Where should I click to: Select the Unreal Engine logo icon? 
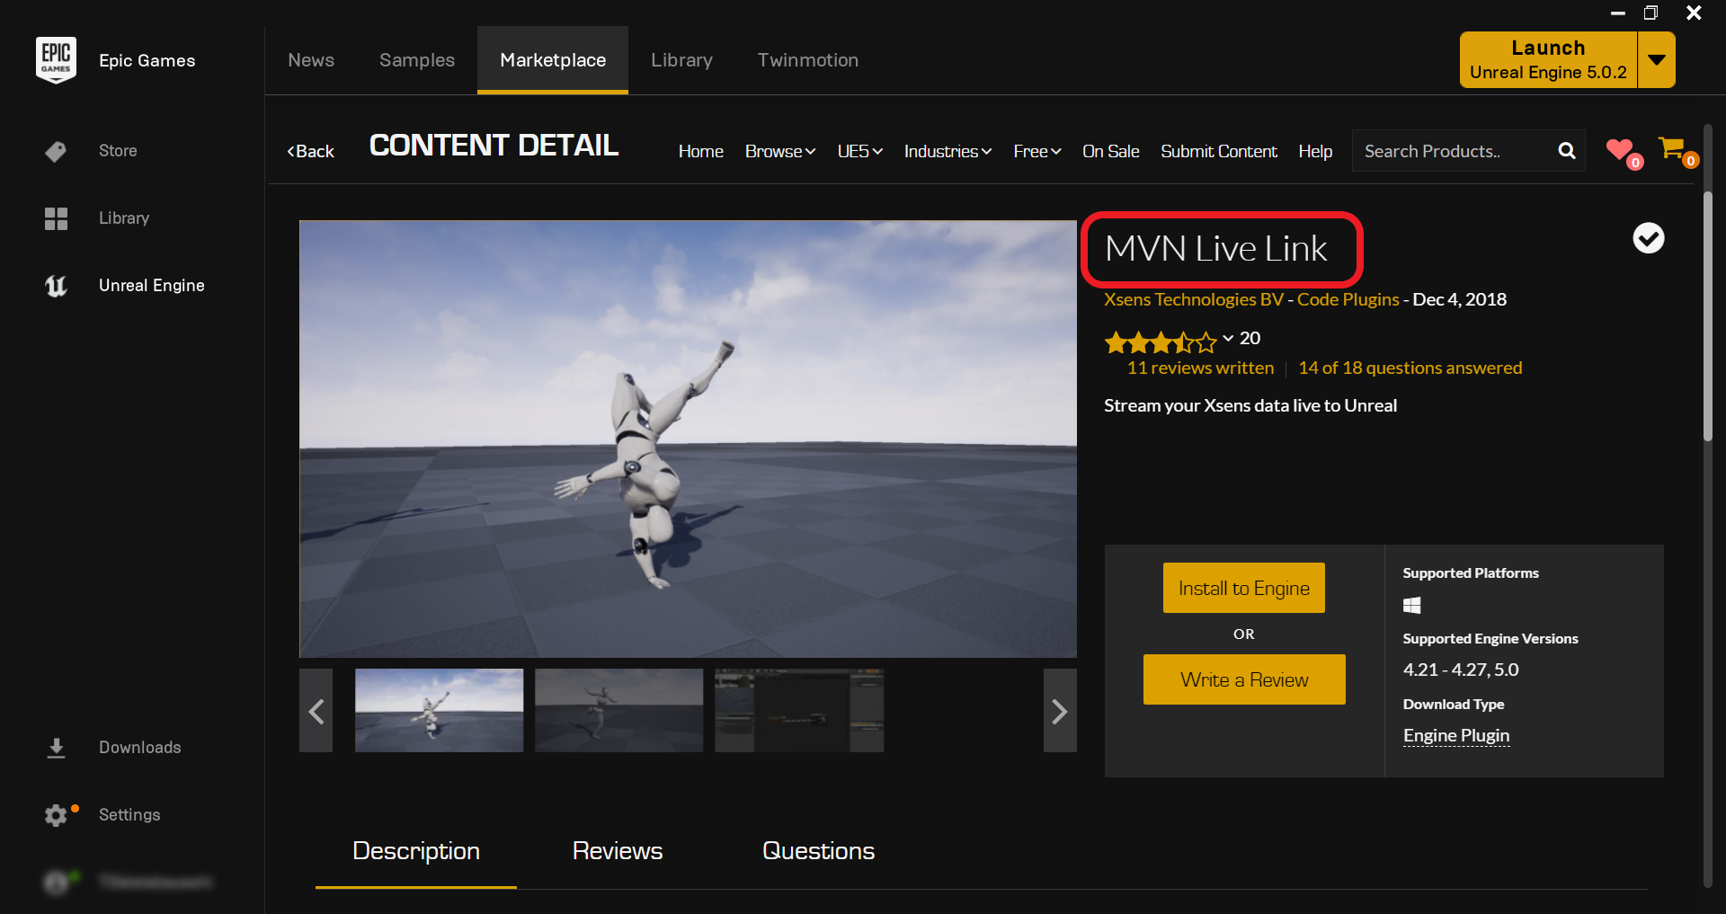(x=56, y=286)
